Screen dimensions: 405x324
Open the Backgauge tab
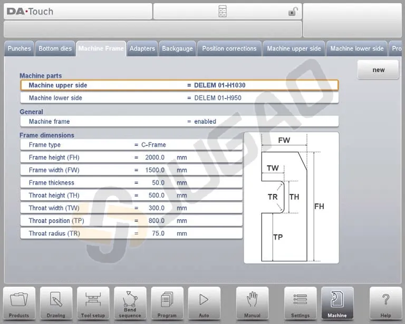(x=177, y=48)
